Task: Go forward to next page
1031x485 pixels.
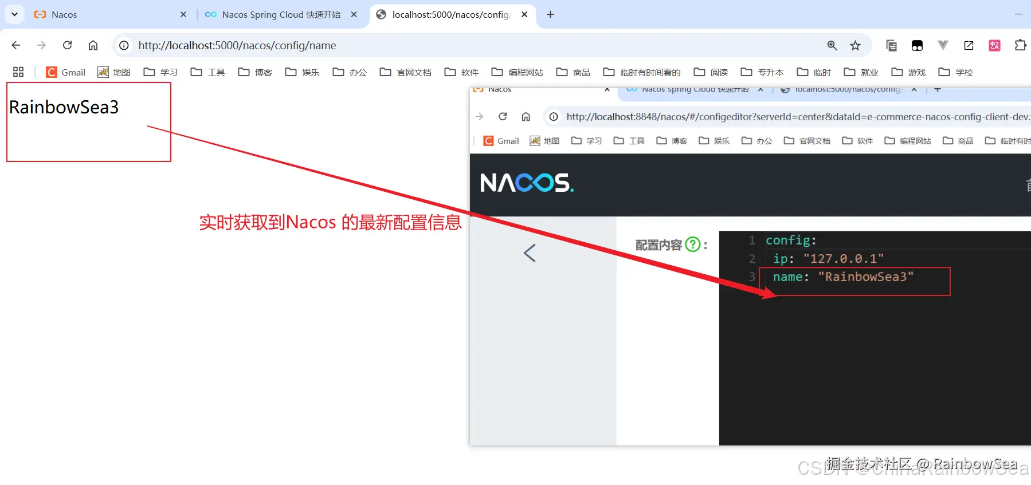Action: 41,45
